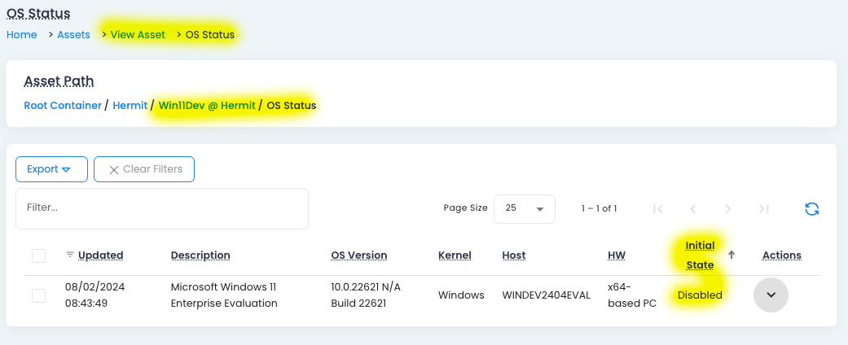Image resolution: width=848 pixels, height=345 pixels.
Task: Open the Page Size dropdown
Action: click(525, 208)
